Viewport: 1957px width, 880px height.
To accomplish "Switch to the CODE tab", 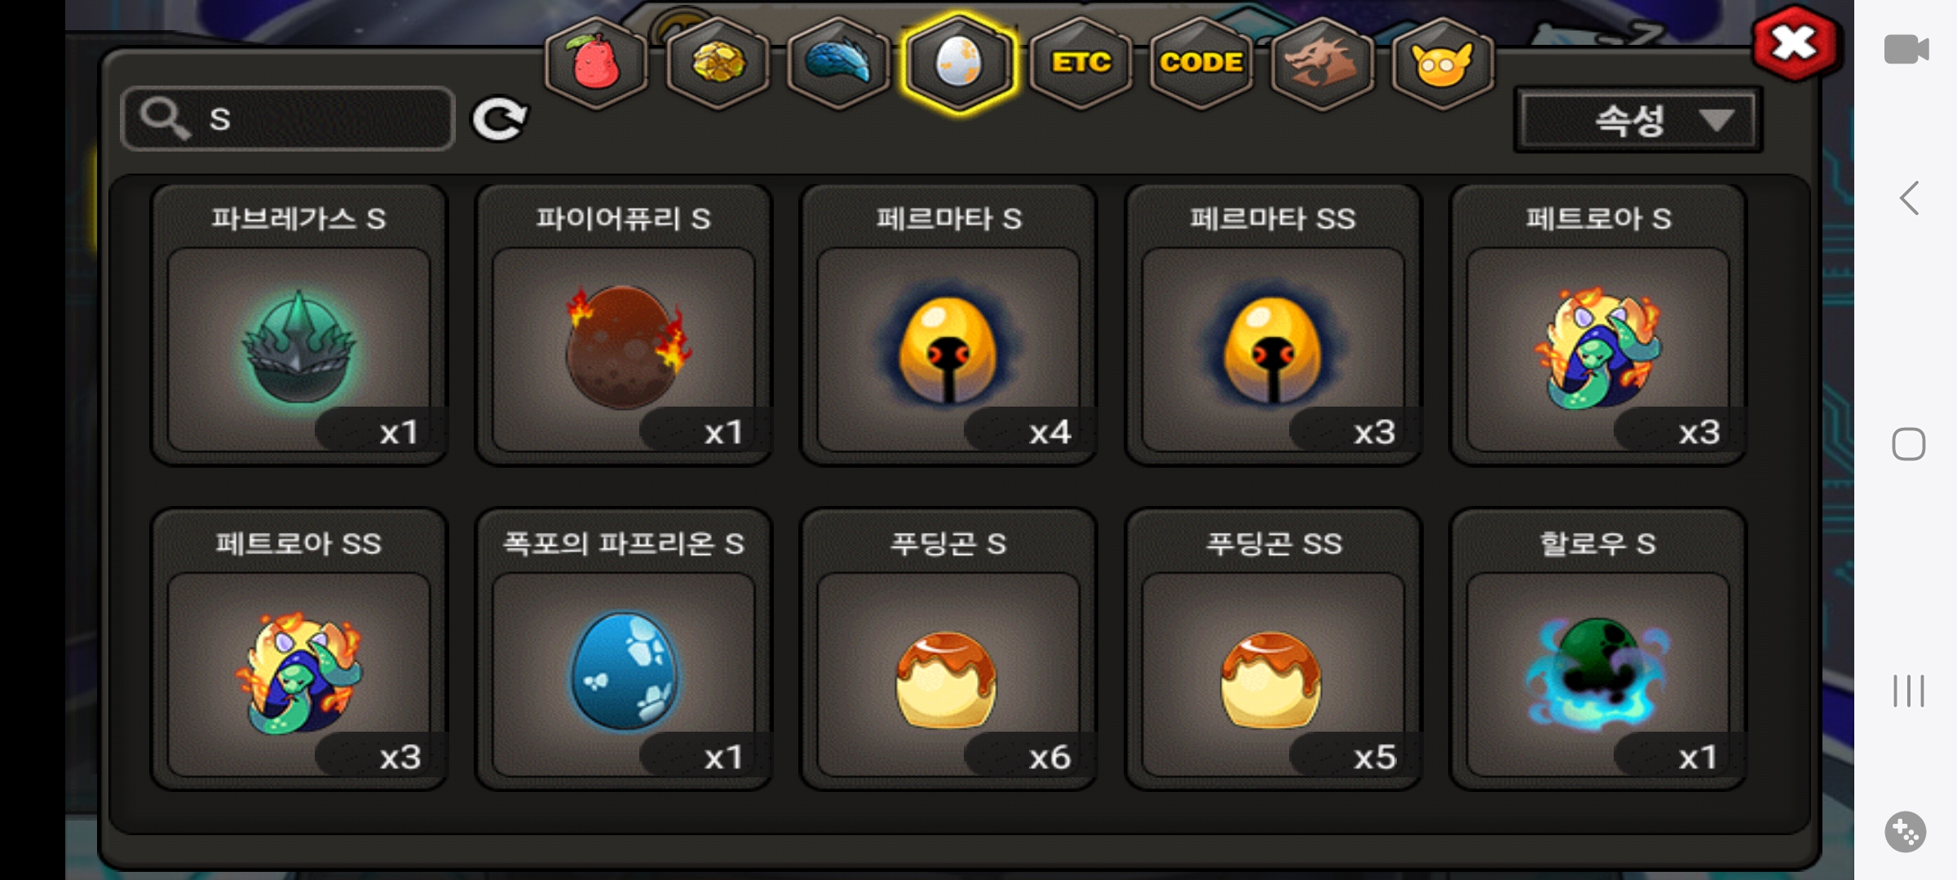I will pyautogui.click(x=1201, y=63).
